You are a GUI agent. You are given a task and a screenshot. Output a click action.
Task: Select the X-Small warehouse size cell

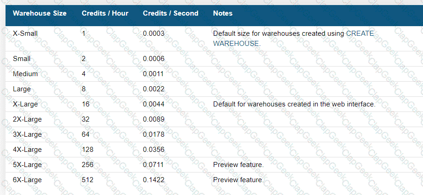click(25, 33)
